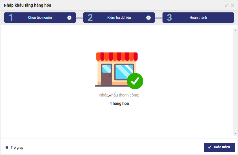
Task: Click the store illustration image
Action: pyautogui.click(x=116, y=70)
